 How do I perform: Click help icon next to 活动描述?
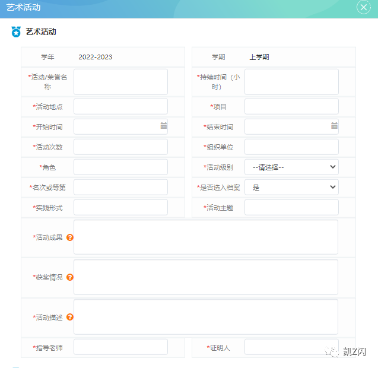tap(70, 317)
